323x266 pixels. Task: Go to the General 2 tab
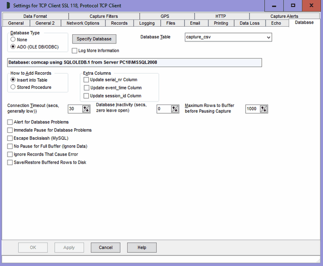(45, 23)
